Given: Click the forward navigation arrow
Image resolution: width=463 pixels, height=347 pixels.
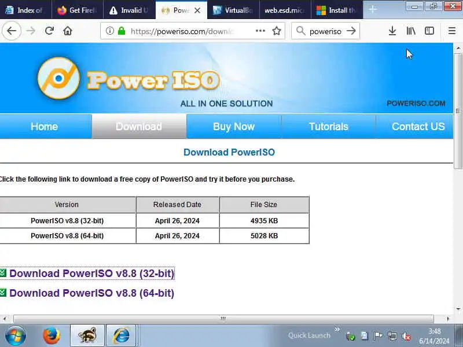Looking at the screenshot, I should coord(31,31).
